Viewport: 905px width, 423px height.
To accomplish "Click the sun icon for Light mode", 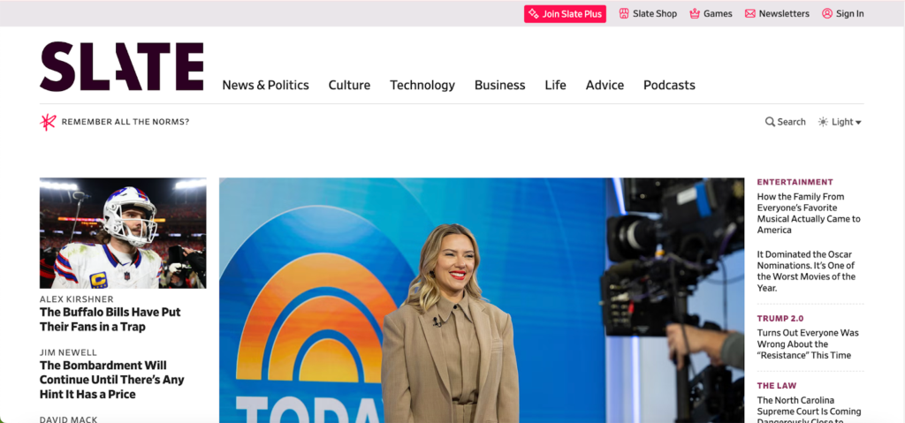I will click(x=823, y=122).
